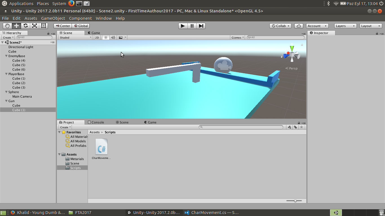The height and width of the screenshot is (216, 385).
Task: Open the Wi-Fi network indicator
Action: point(336,3)
